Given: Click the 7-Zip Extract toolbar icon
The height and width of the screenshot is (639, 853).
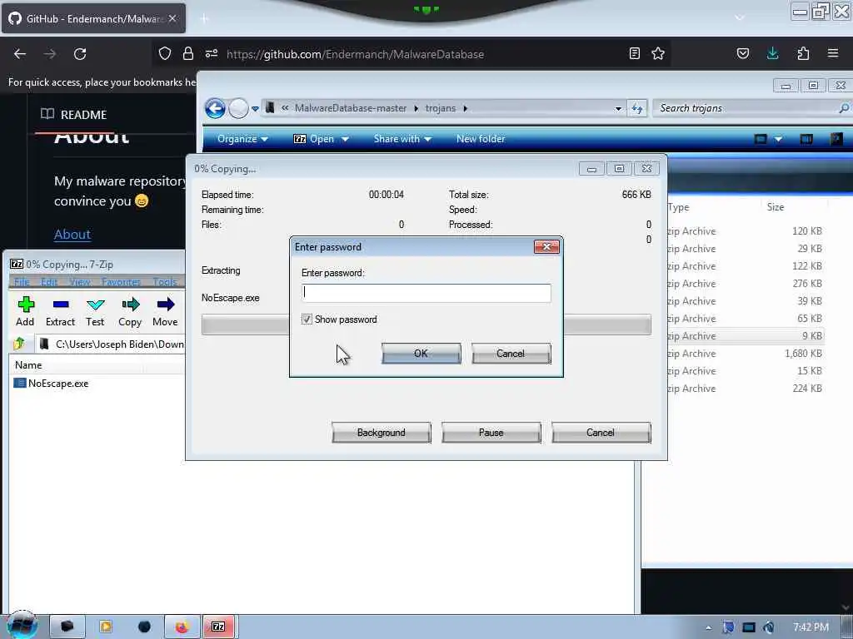Looking at the screenshot, I should click(60, 311).
